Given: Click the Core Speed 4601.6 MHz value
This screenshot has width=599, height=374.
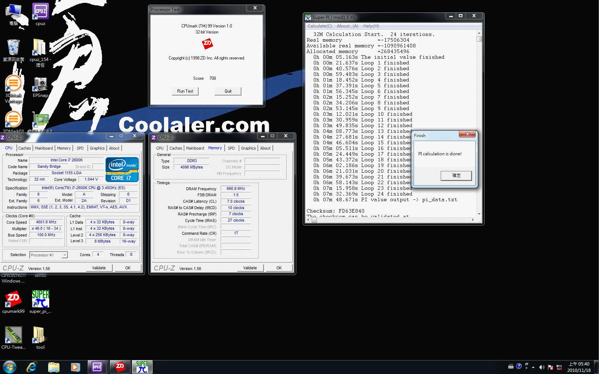Looking at the screenshot, I should click(46, 222).
